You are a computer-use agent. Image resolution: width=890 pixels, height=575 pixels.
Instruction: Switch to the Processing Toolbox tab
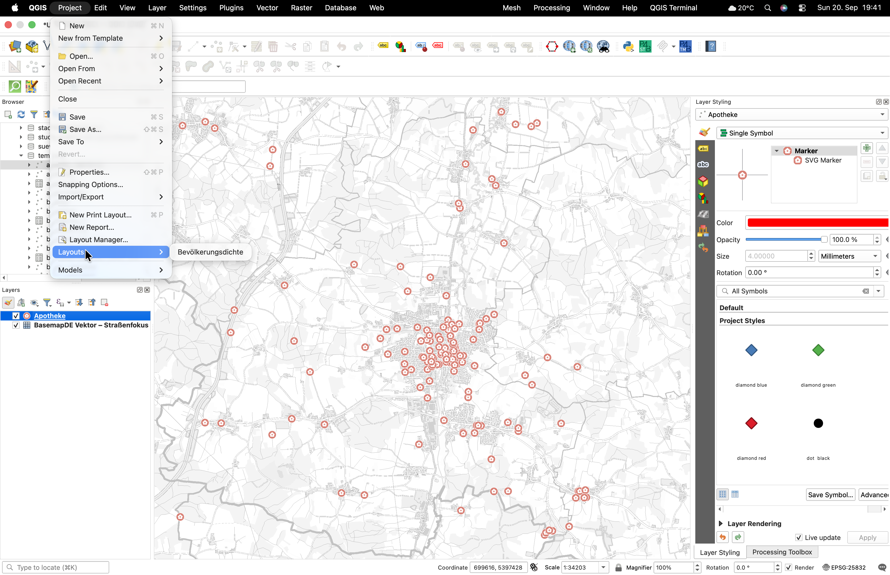pos(782,552)
